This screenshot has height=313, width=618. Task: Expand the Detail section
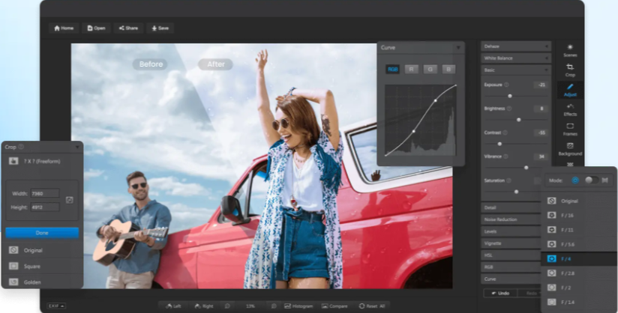click(x=511, y=207)
